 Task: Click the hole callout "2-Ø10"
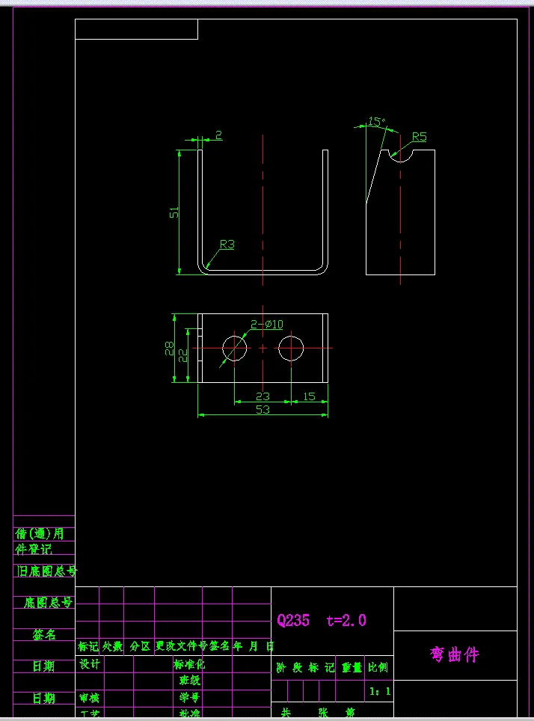click(267, 324)
